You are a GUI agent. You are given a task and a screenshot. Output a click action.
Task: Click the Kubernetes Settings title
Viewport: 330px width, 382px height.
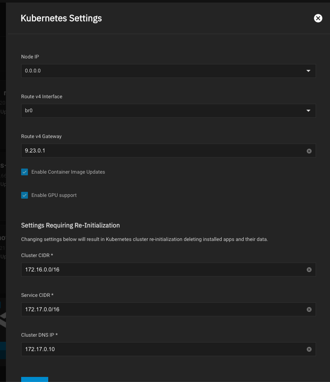click(x=61, y=18)
